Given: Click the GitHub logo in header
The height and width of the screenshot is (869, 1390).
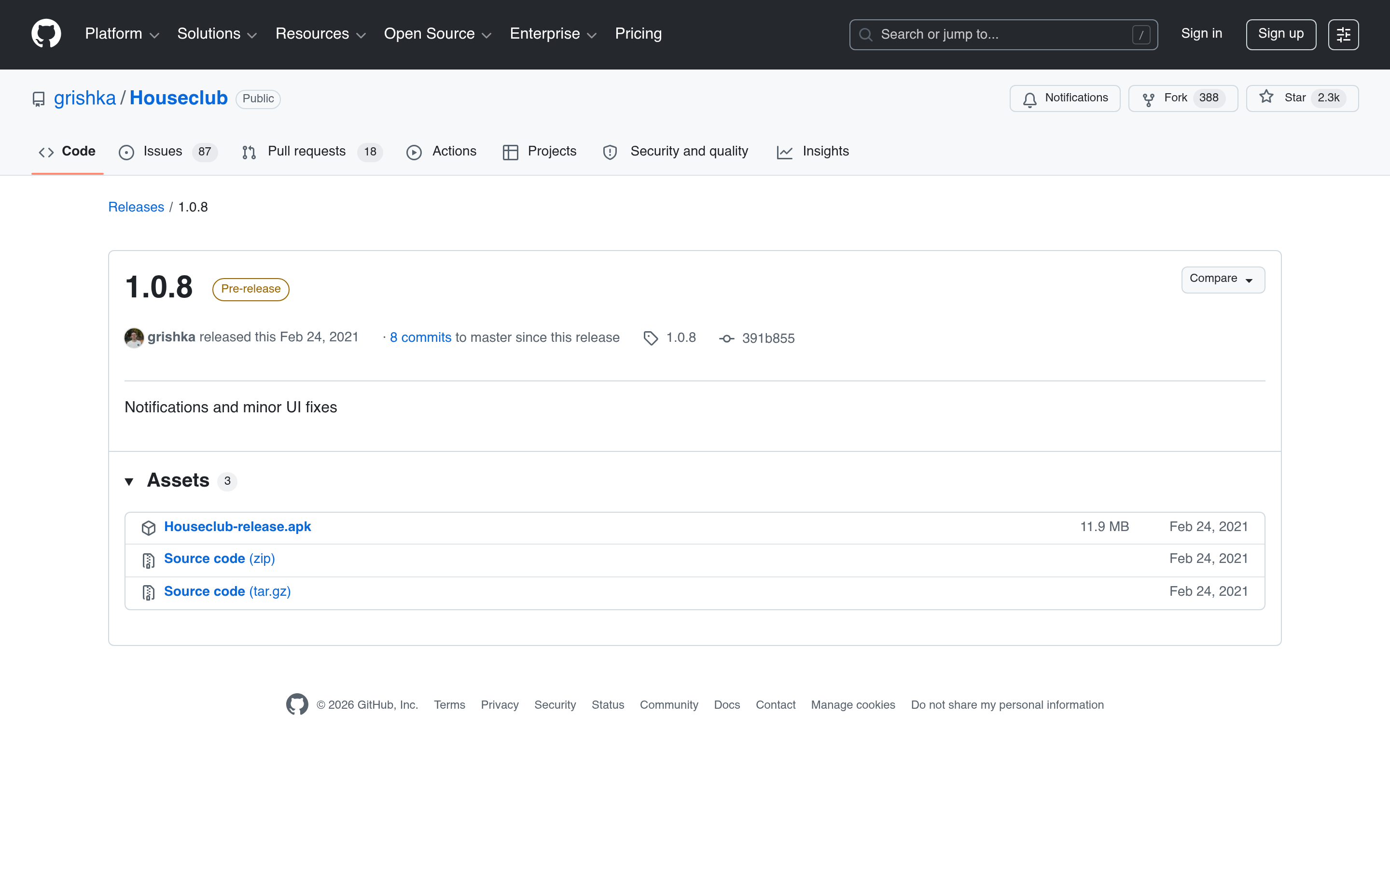Looking at the screenshot, I should coord(46,34).
